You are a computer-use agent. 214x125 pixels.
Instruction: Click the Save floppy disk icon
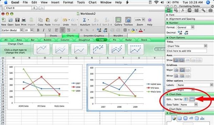17,20
